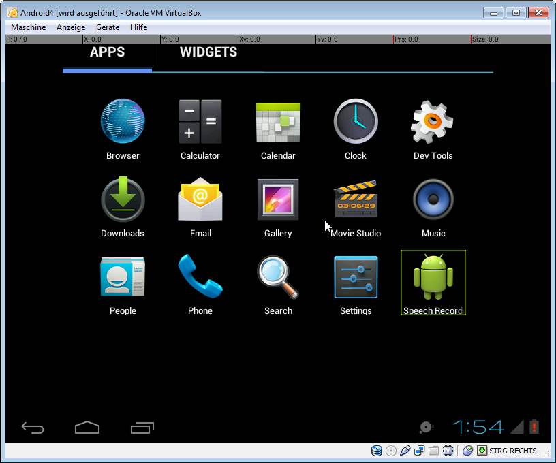Screen dimensions: 556x463
Task: Open the Maschine menu
Action: (29, 27)
